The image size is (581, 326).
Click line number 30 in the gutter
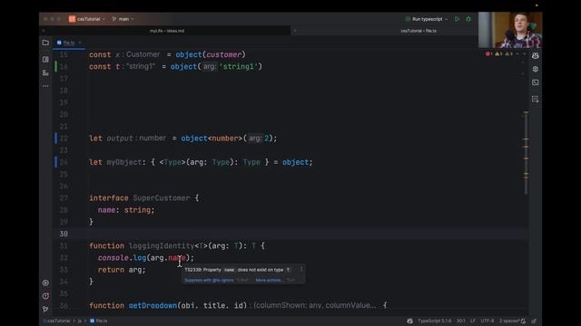tap(64, 234)
